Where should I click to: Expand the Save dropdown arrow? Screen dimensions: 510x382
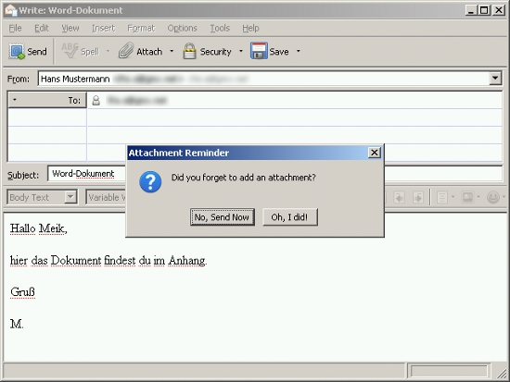[x=298, y=51]
